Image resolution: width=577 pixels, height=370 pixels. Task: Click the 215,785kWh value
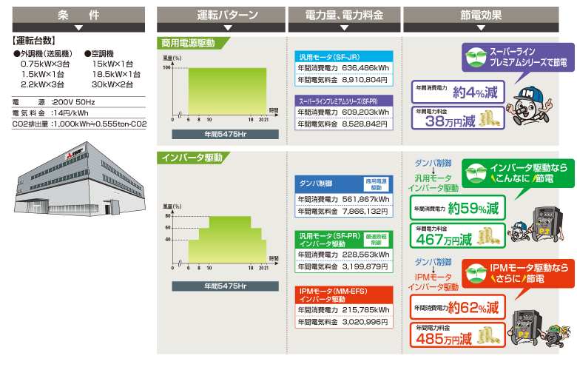click(365, 310)
